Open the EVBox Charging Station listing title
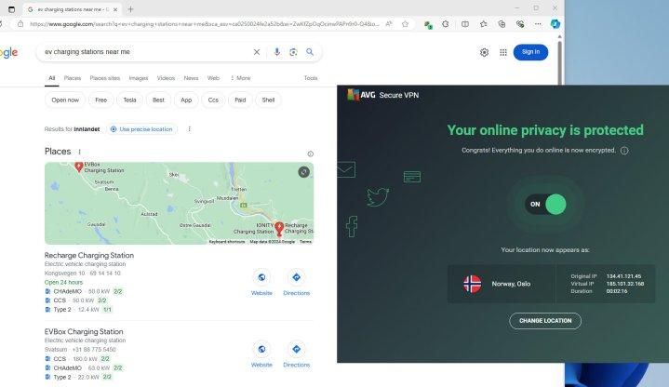The width and height of the screenshot is (669, 387). click(x=84, y=331)
